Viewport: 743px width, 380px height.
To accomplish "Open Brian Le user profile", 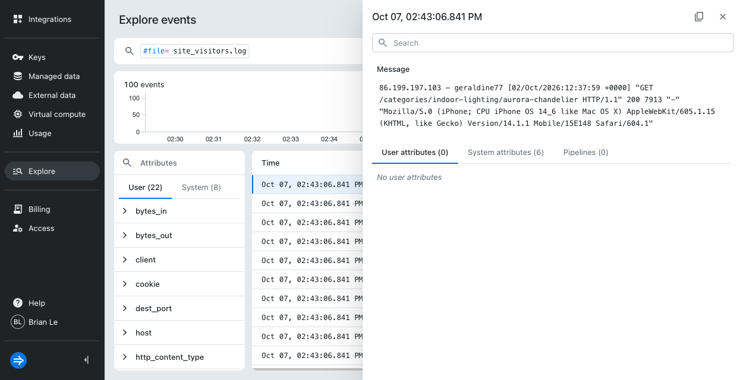I will coord(35,322).
